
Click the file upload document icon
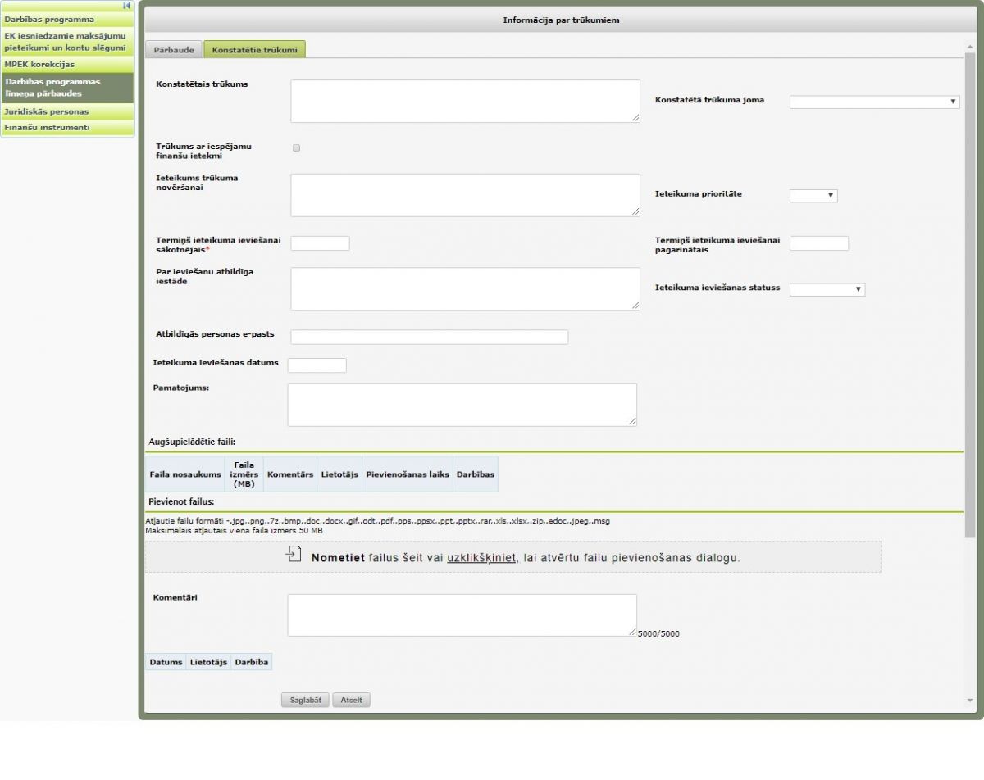click(x=294, y=555)
